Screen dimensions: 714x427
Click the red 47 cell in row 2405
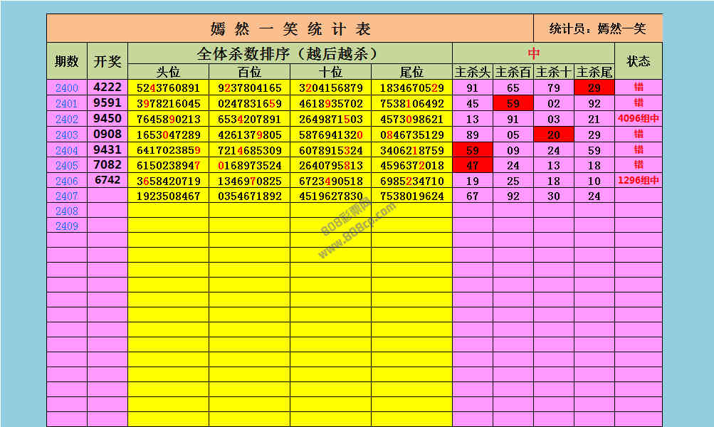point(472,166)
